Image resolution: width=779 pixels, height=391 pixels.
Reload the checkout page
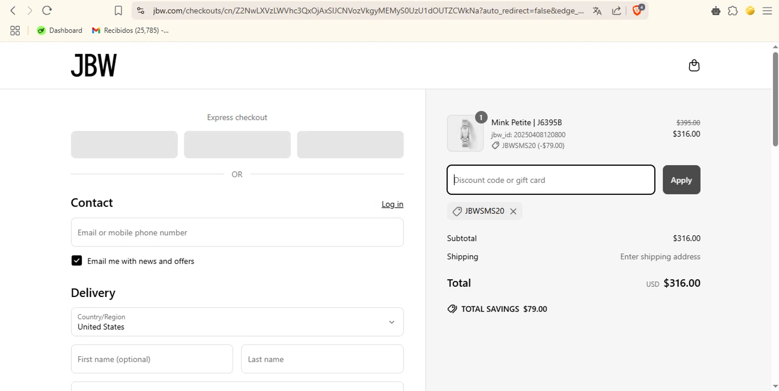pyautogui.click(x=47, y=10)
